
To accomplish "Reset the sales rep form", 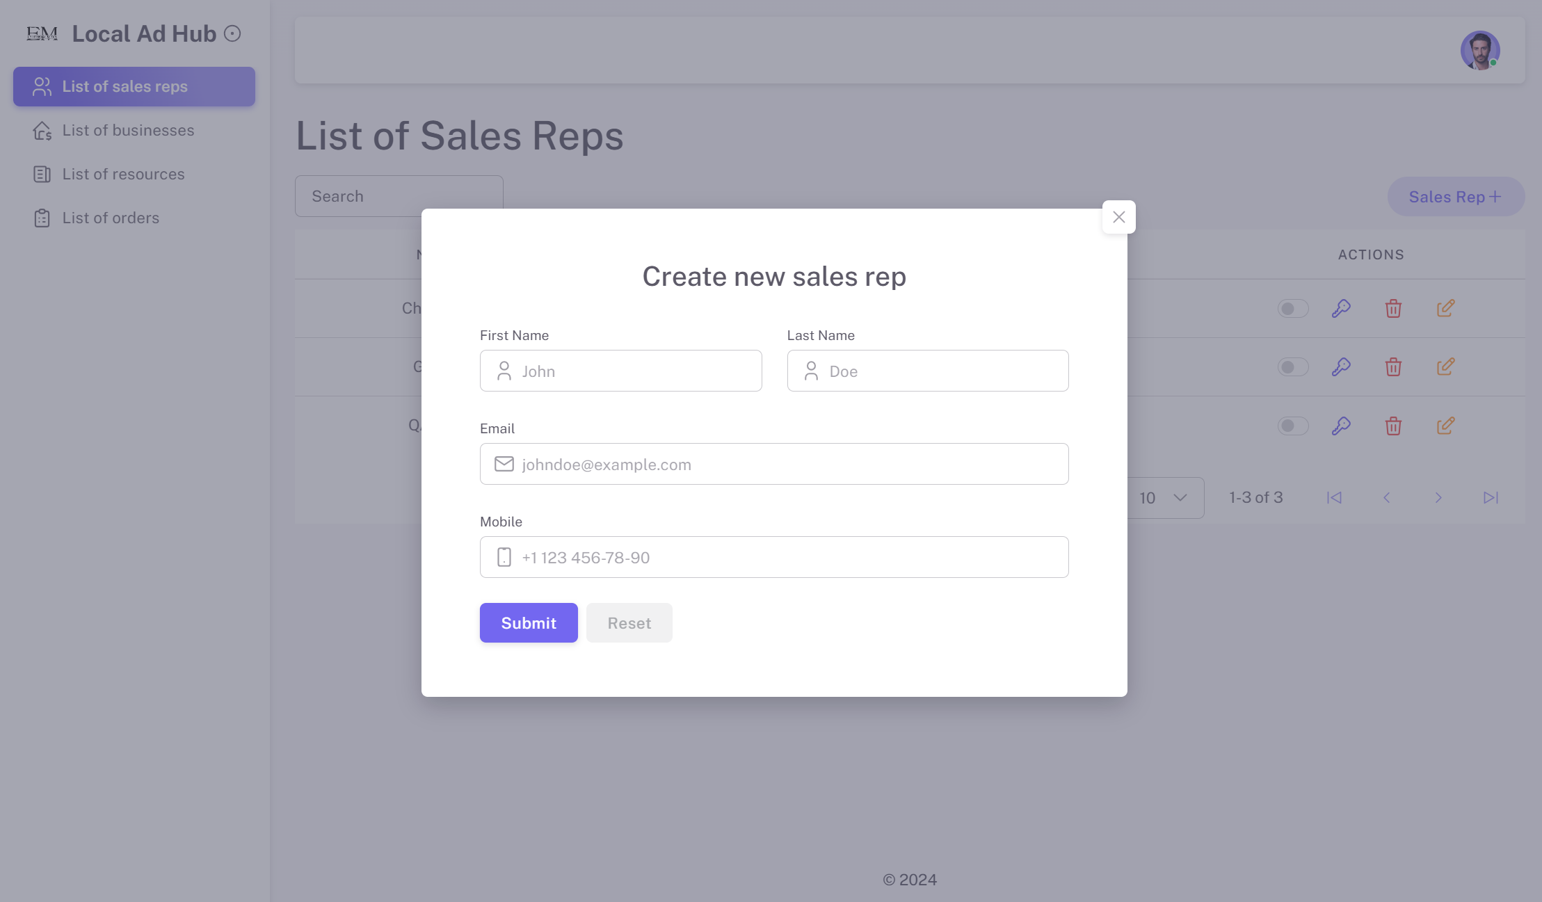I will [x=629, y=622].
